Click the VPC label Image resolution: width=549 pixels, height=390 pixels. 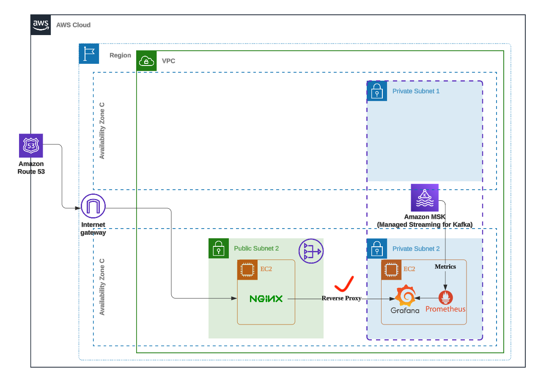[x=168, y=61]
